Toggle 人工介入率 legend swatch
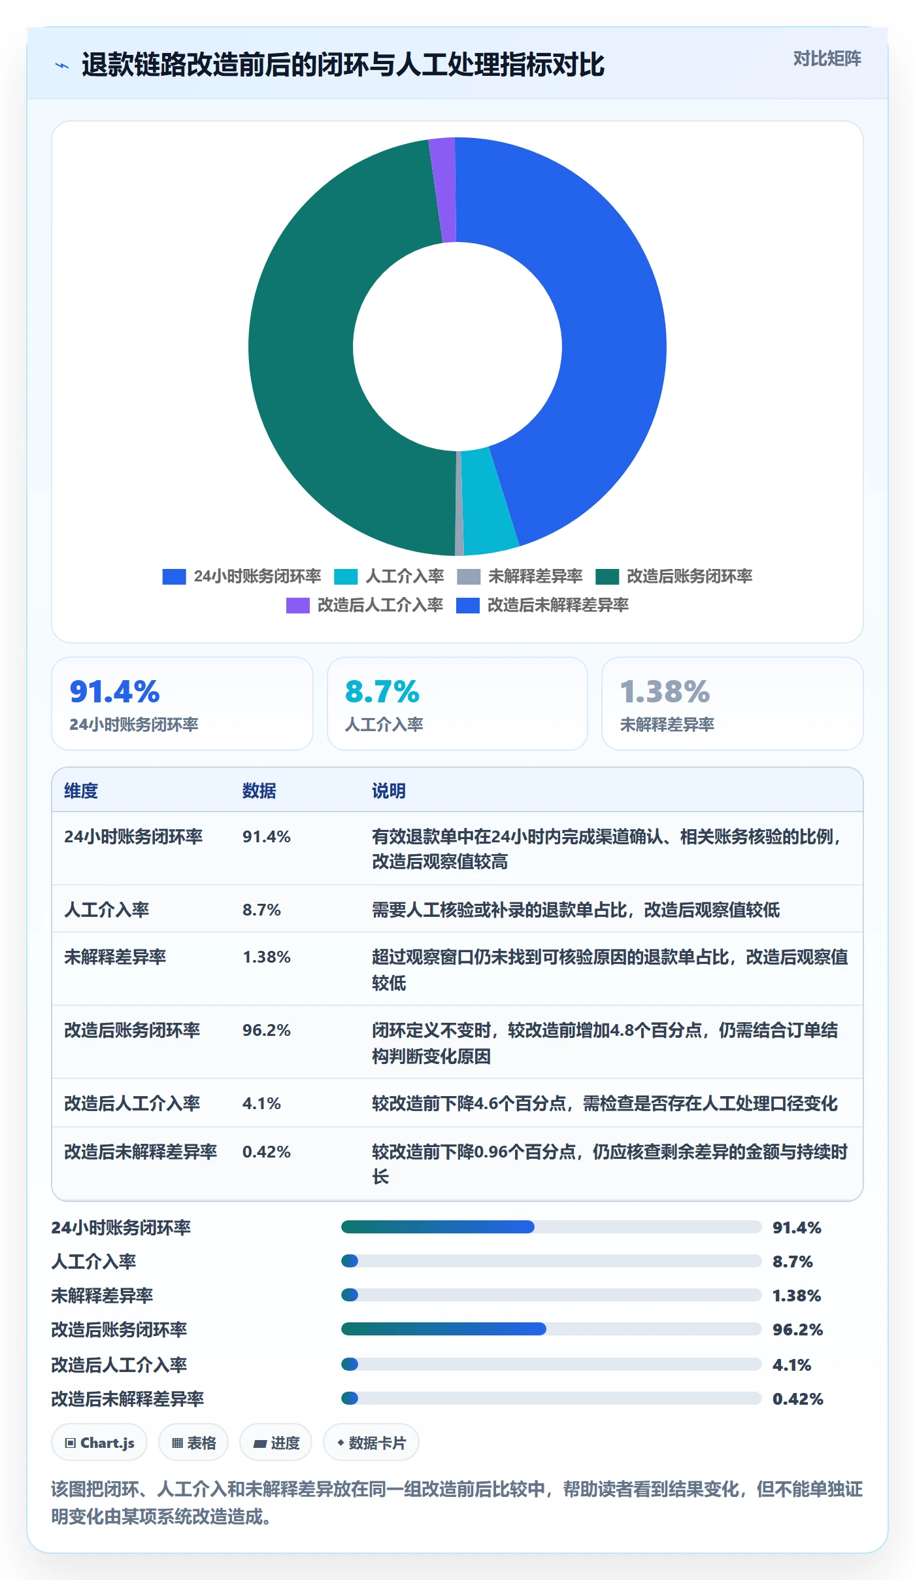Screen dimensions: 915x1580 346,576
